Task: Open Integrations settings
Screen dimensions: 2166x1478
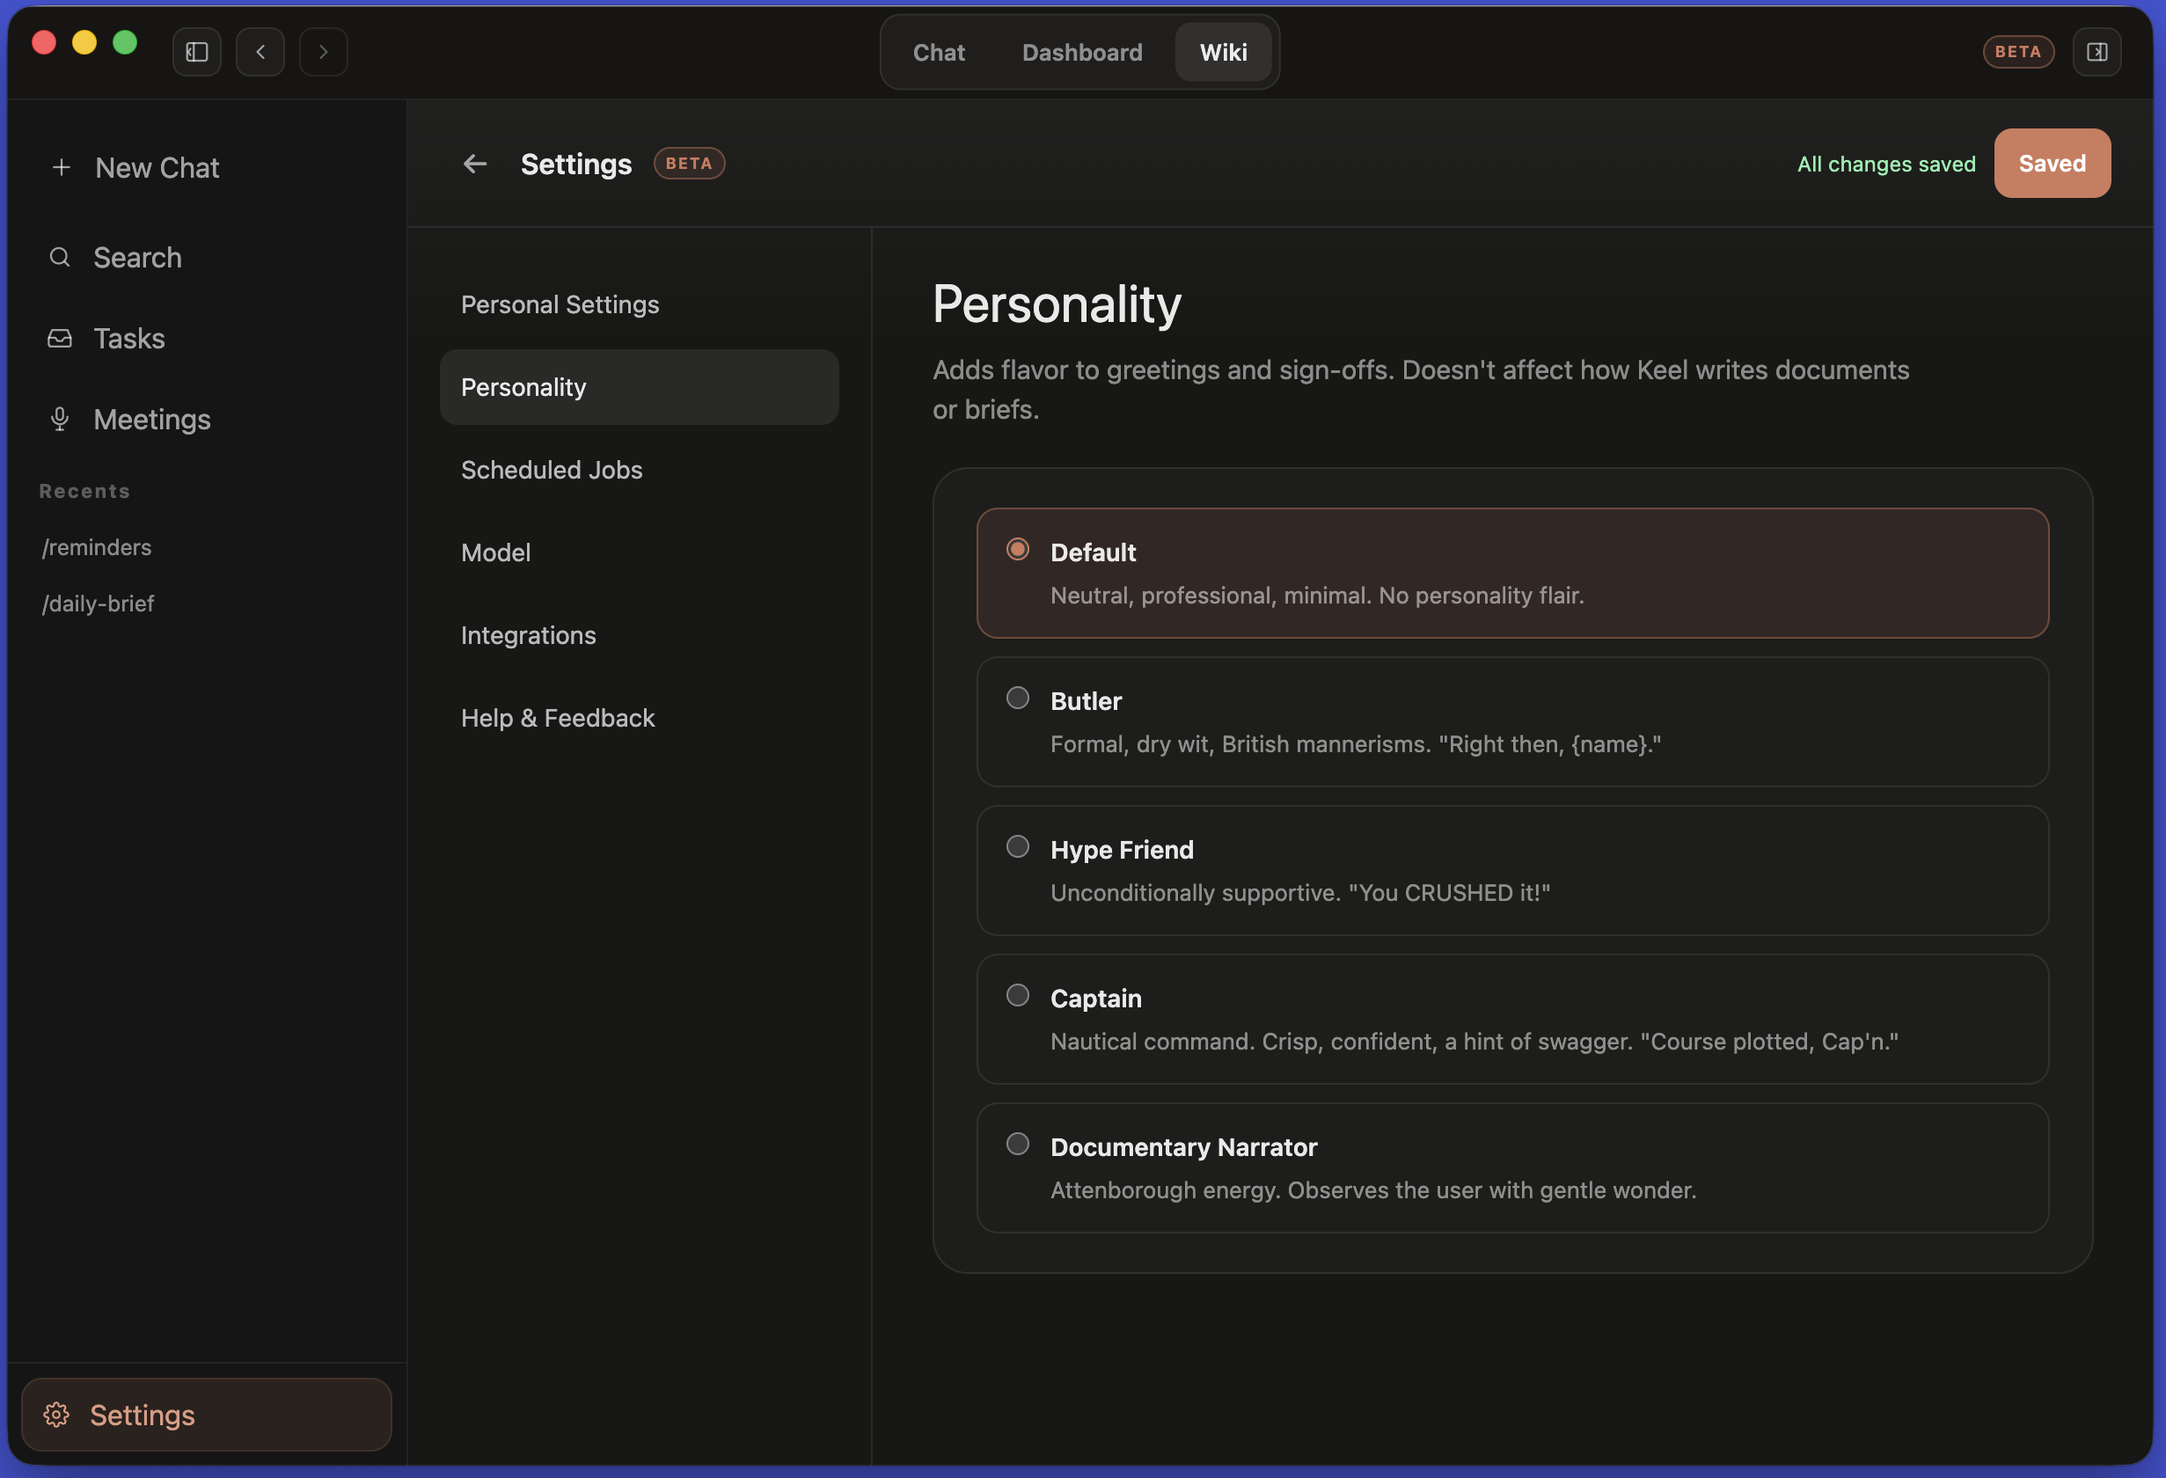Action: tap(640, 635)
